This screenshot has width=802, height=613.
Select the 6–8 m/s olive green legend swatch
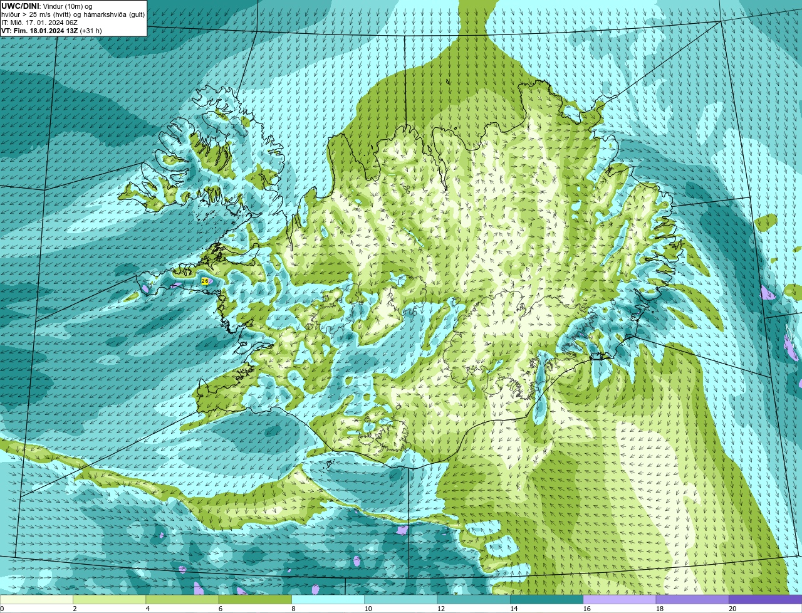tap(255, 599)
